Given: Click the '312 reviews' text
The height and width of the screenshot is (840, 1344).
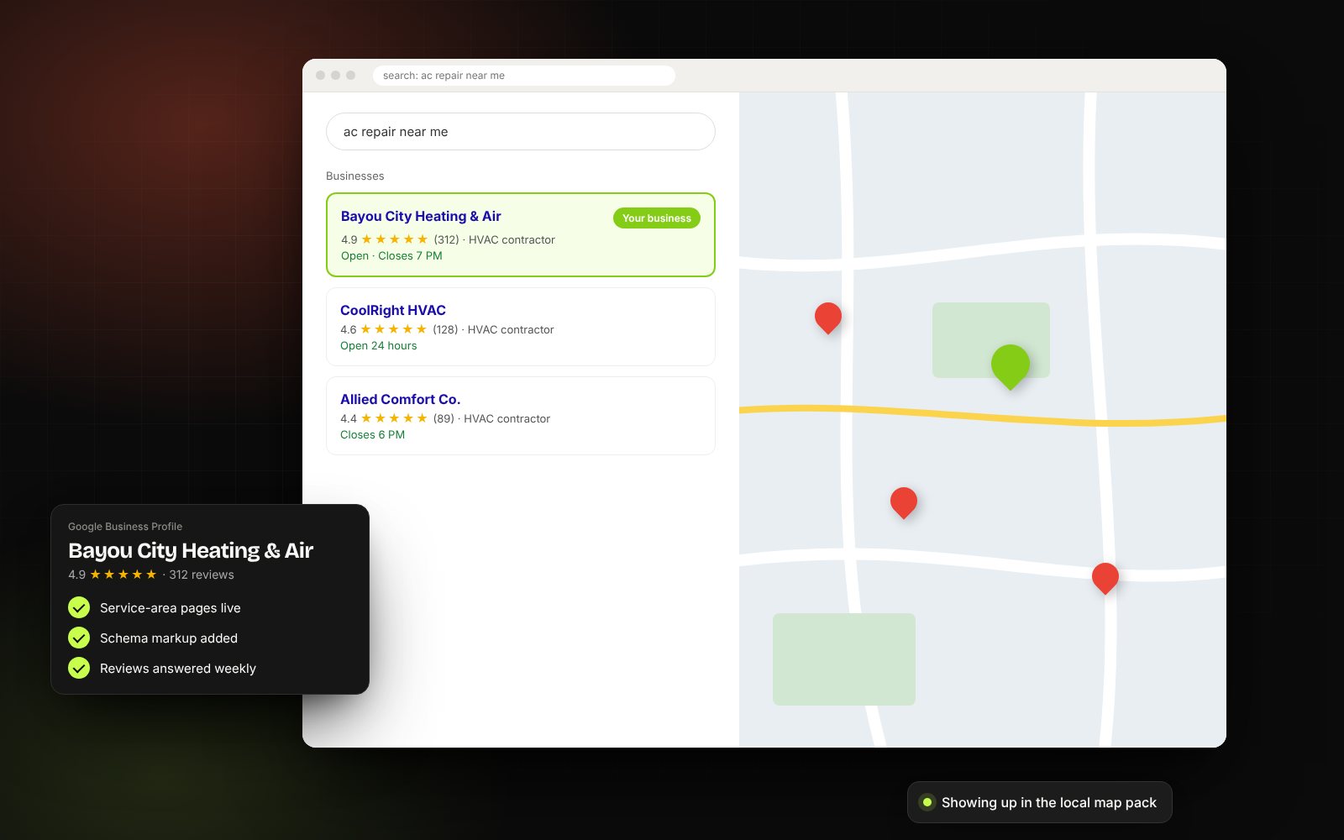Looking at the screenshot, I should pyautogui.click(x=202, y=575).
